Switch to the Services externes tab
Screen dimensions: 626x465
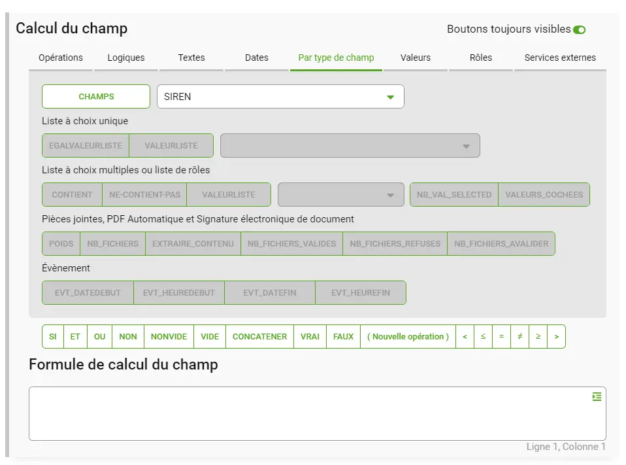[560, 58]
